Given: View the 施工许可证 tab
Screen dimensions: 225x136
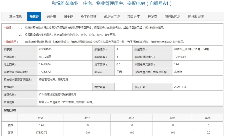Looking at the screenshot, I should 89,17.
